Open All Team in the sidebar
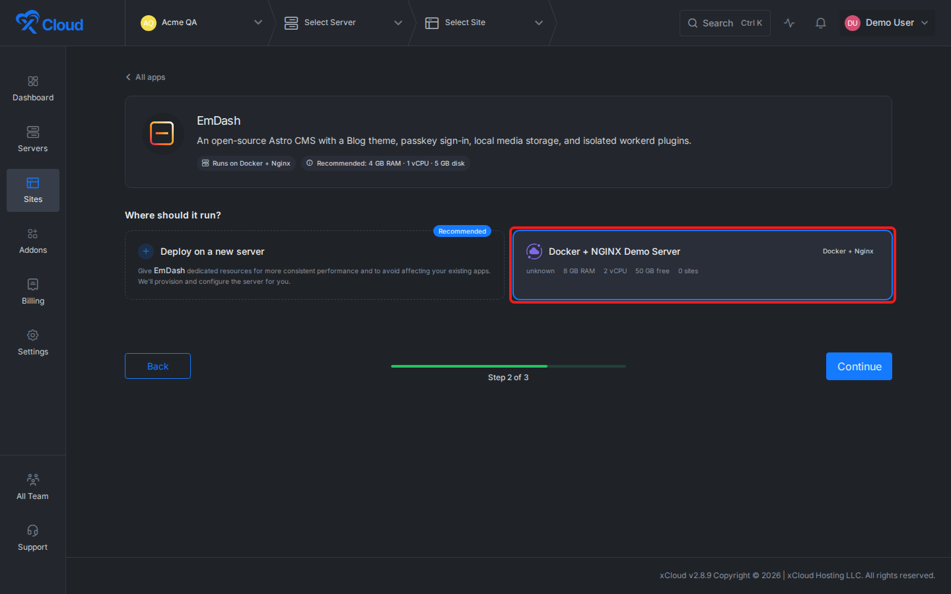This screenshot has height=594, width=951. click(x=33, y=488)
